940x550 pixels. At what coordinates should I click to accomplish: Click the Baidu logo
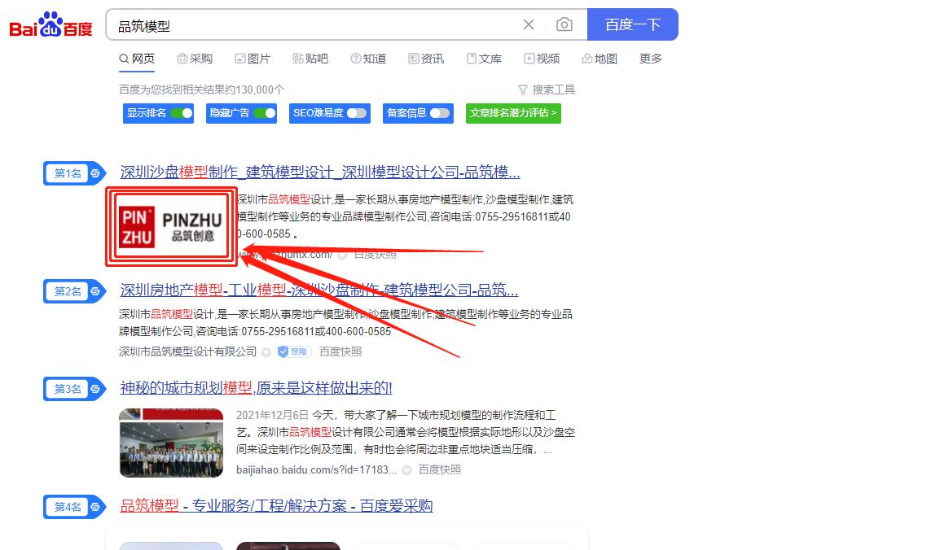(51, 25)
